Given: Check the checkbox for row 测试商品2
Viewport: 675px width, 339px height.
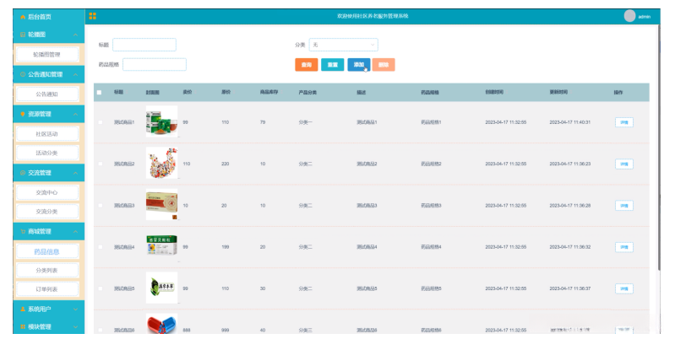Looking at the screenshot, I should coord(101,164).
